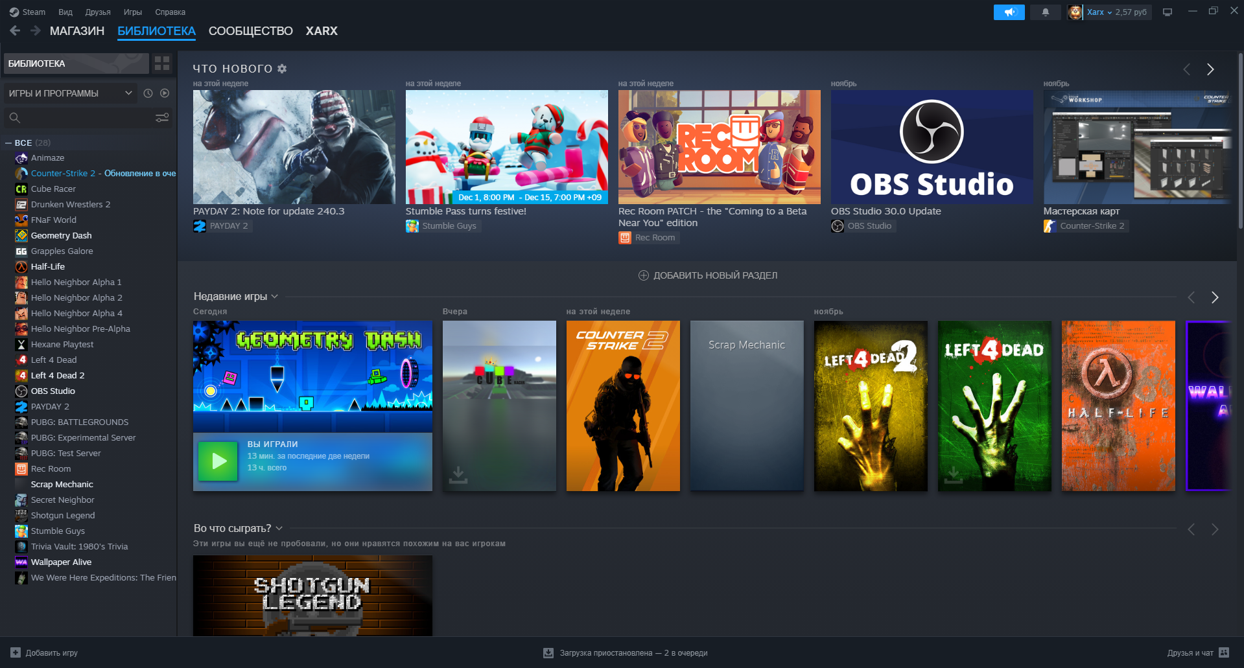Open the Steam menu
Screen dimensions: 1244x668
pos(27,12)
